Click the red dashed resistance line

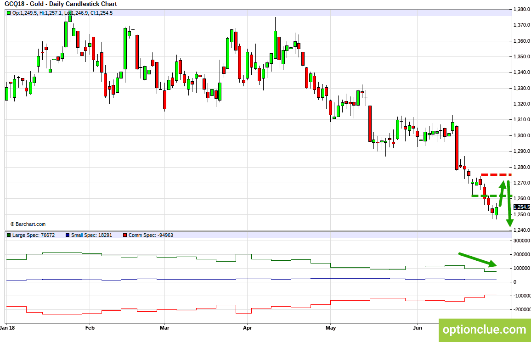(x=496, y=174)
